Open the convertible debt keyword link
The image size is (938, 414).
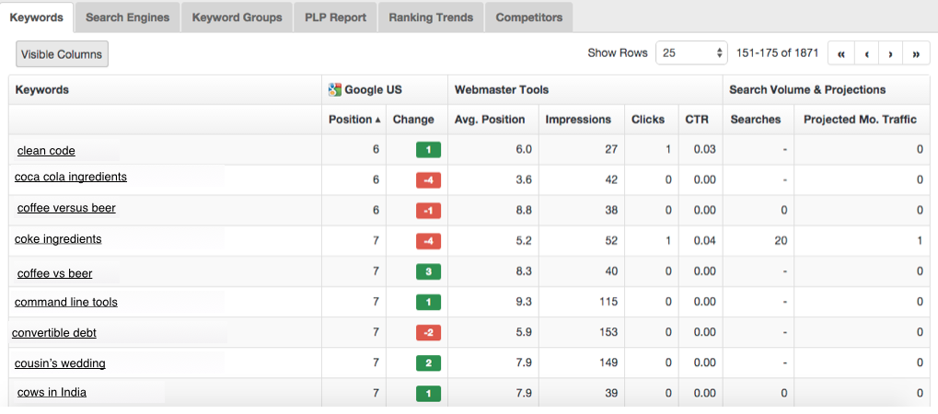coord(54,333)
